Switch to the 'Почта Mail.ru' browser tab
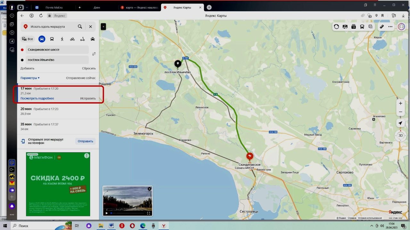 click(53, 7)
